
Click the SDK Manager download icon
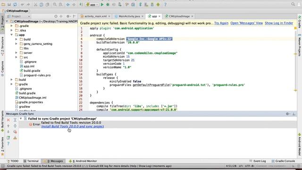(x=152, y=4)
